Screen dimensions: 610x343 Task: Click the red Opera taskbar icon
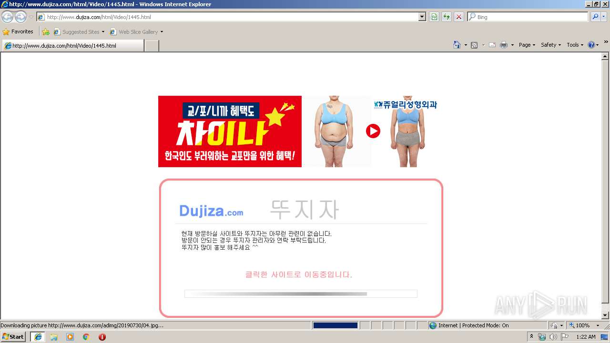pyautogui.click(x=102, y=337)
